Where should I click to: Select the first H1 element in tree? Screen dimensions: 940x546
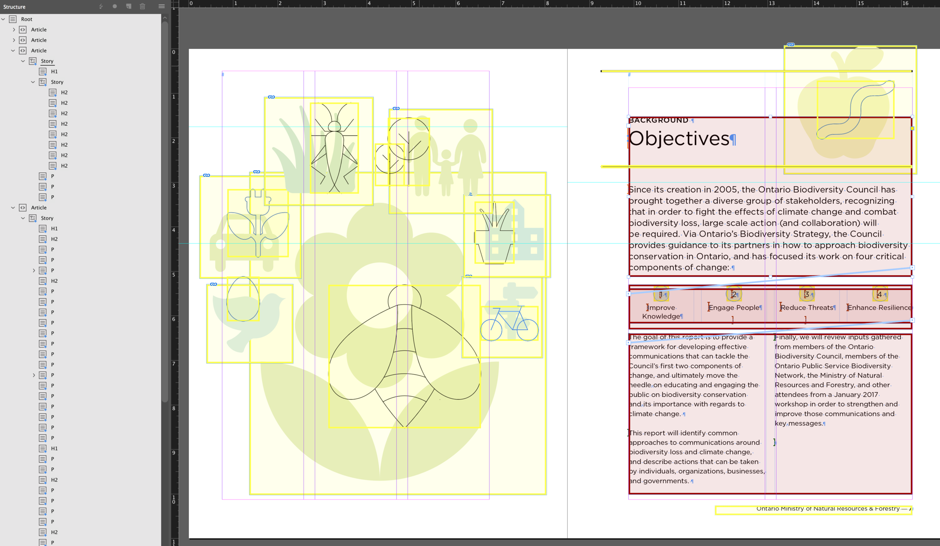point(54,72)
